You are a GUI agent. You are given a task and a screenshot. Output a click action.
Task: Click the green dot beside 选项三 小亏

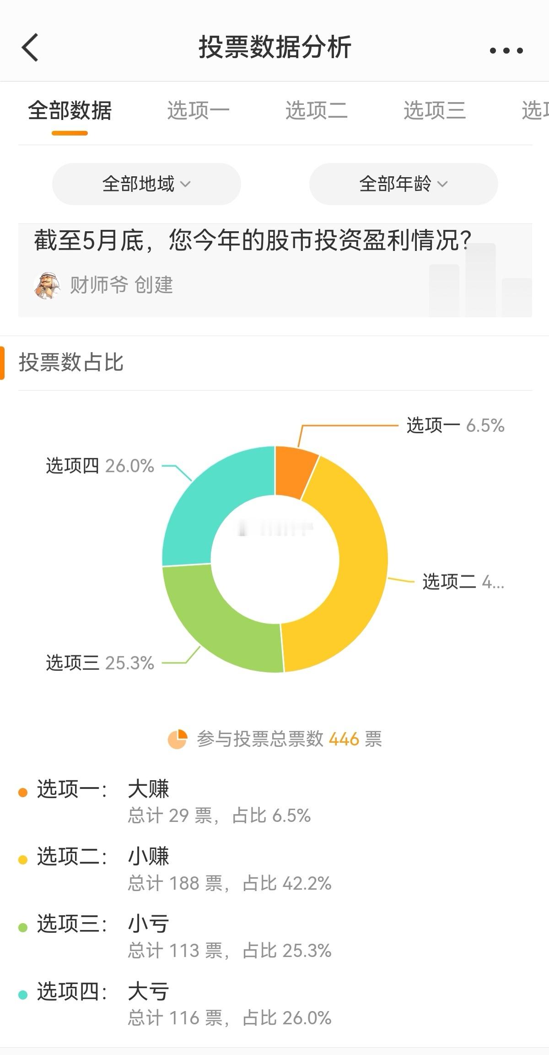tap(23, 928)
